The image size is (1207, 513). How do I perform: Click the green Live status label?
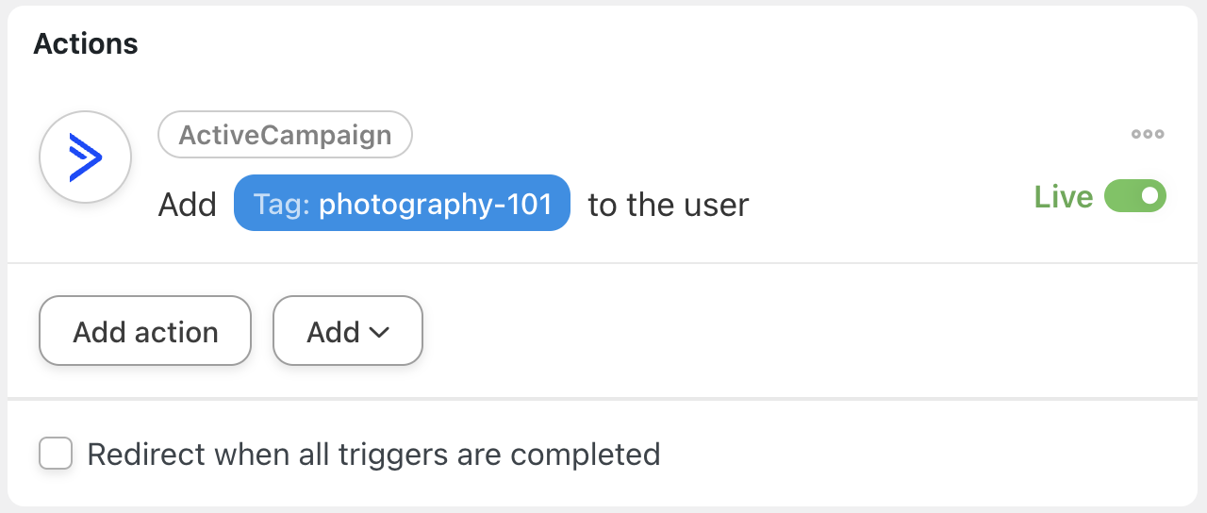1063,196
